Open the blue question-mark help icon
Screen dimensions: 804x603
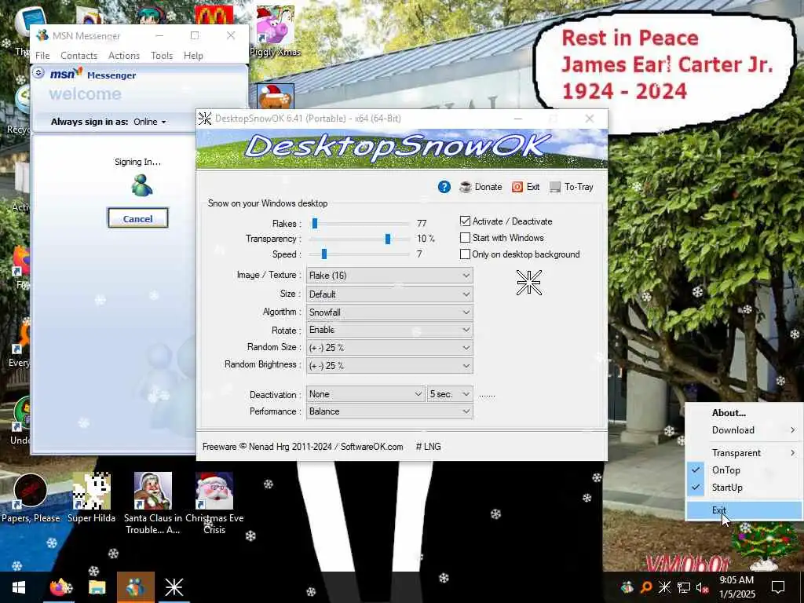coord(444,187)
